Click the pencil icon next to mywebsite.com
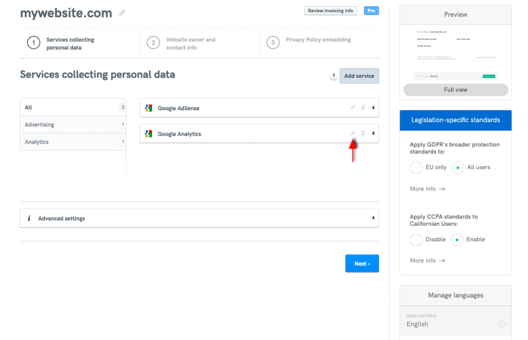This screenshot has height=340, width=528. [x=122, y=13]
